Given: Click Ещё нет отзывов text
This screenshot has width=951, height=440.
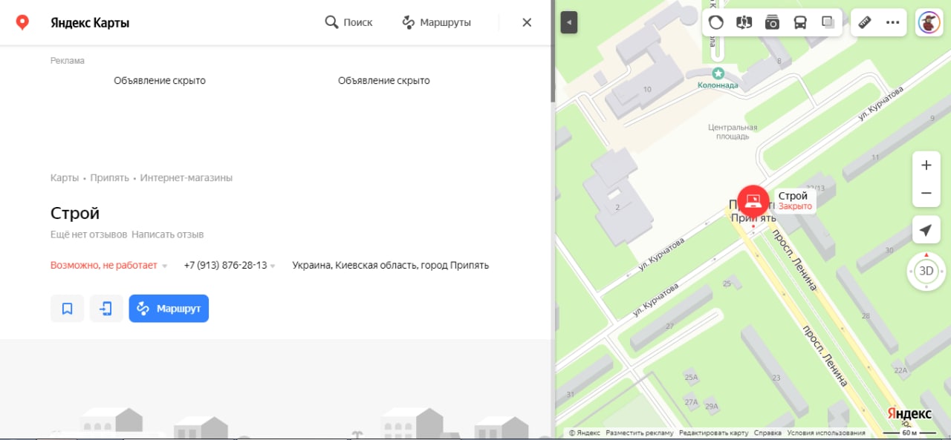Looking at the screenshot, I should tap(88, 234).
